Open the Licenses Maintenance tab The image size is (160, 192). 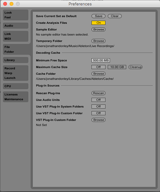point(15,97)
